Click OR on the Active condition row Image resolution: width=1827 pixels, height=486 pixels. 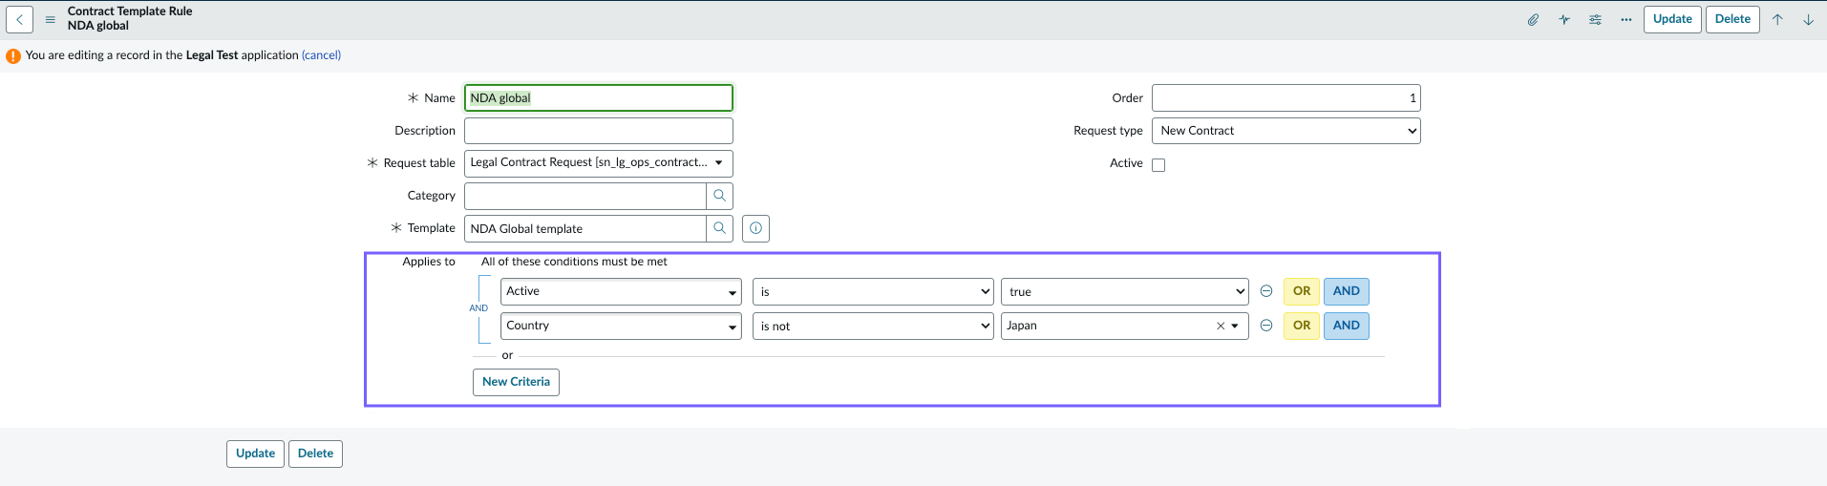point(1302,291)
